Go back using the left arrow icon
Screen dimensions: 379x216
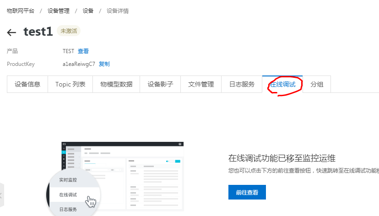pos(11,32)
